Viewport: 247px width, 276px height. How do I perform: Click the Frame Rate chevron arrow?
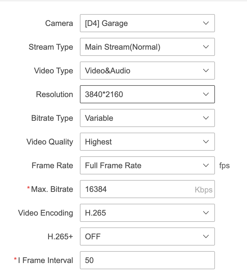pos(206,165)
